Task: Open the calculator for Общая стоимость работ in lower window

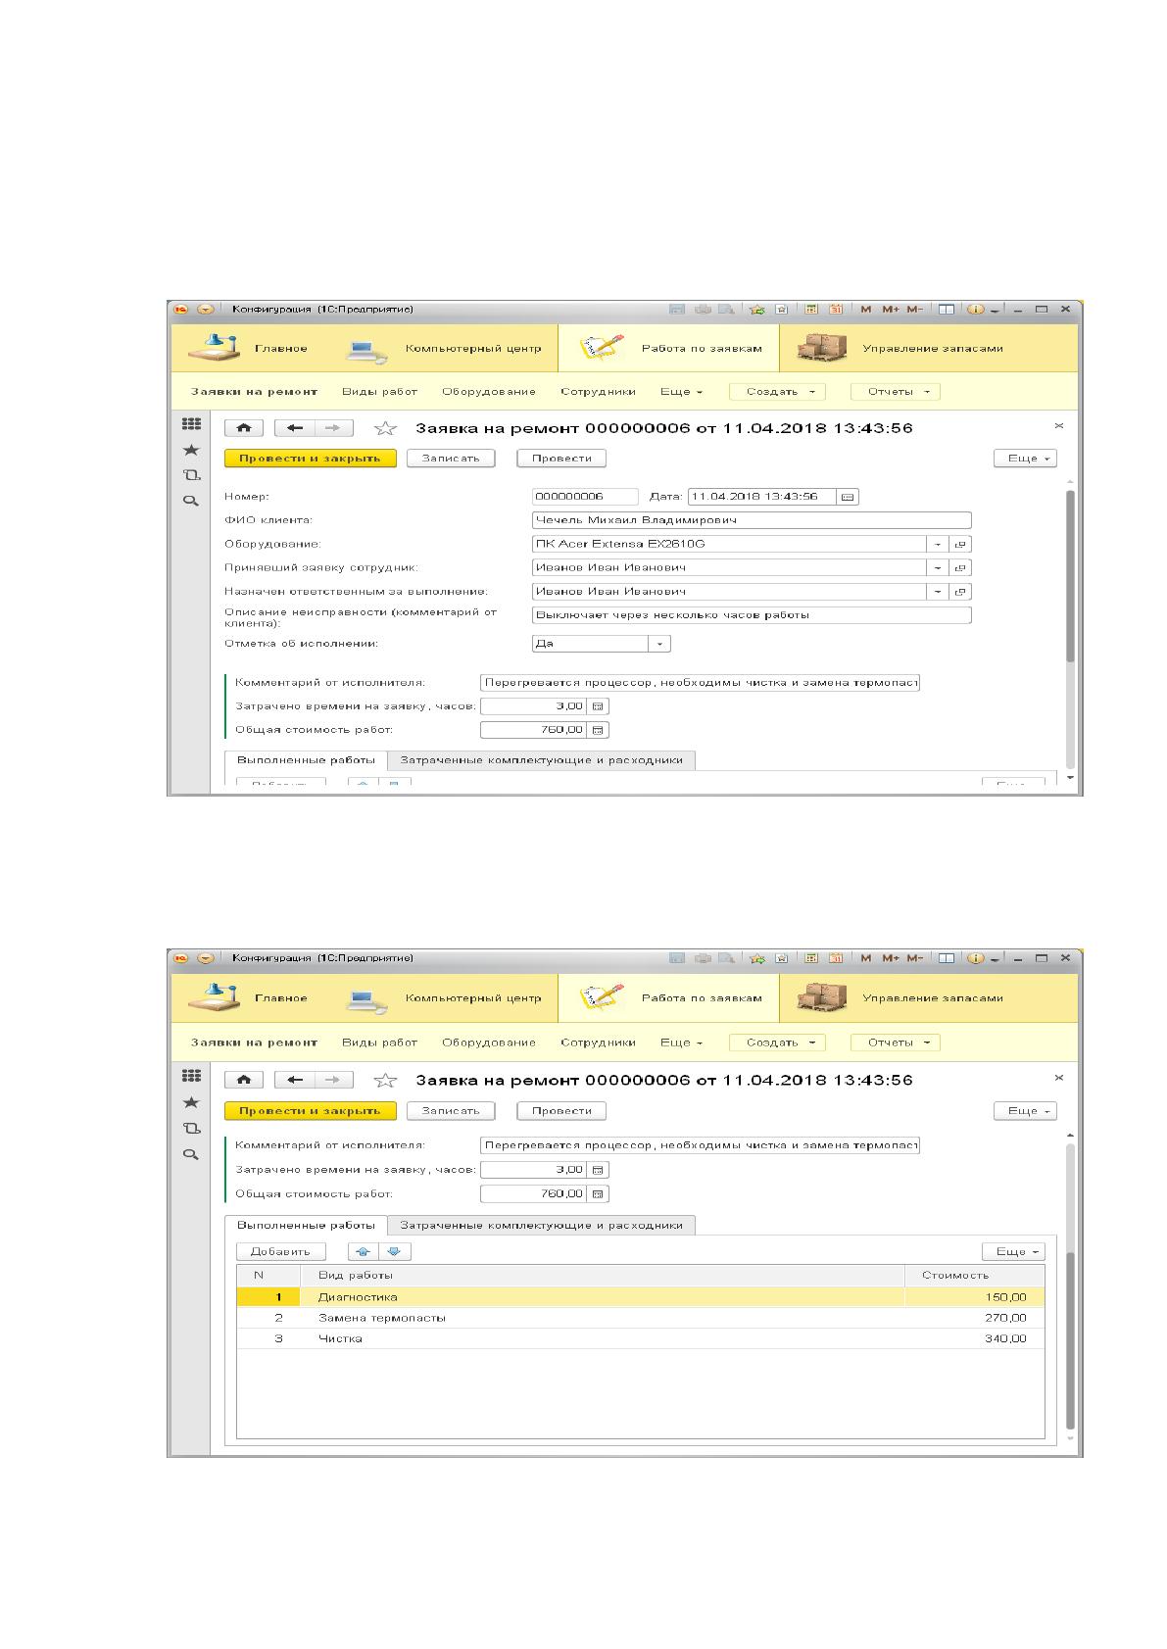Action: 598,1193
